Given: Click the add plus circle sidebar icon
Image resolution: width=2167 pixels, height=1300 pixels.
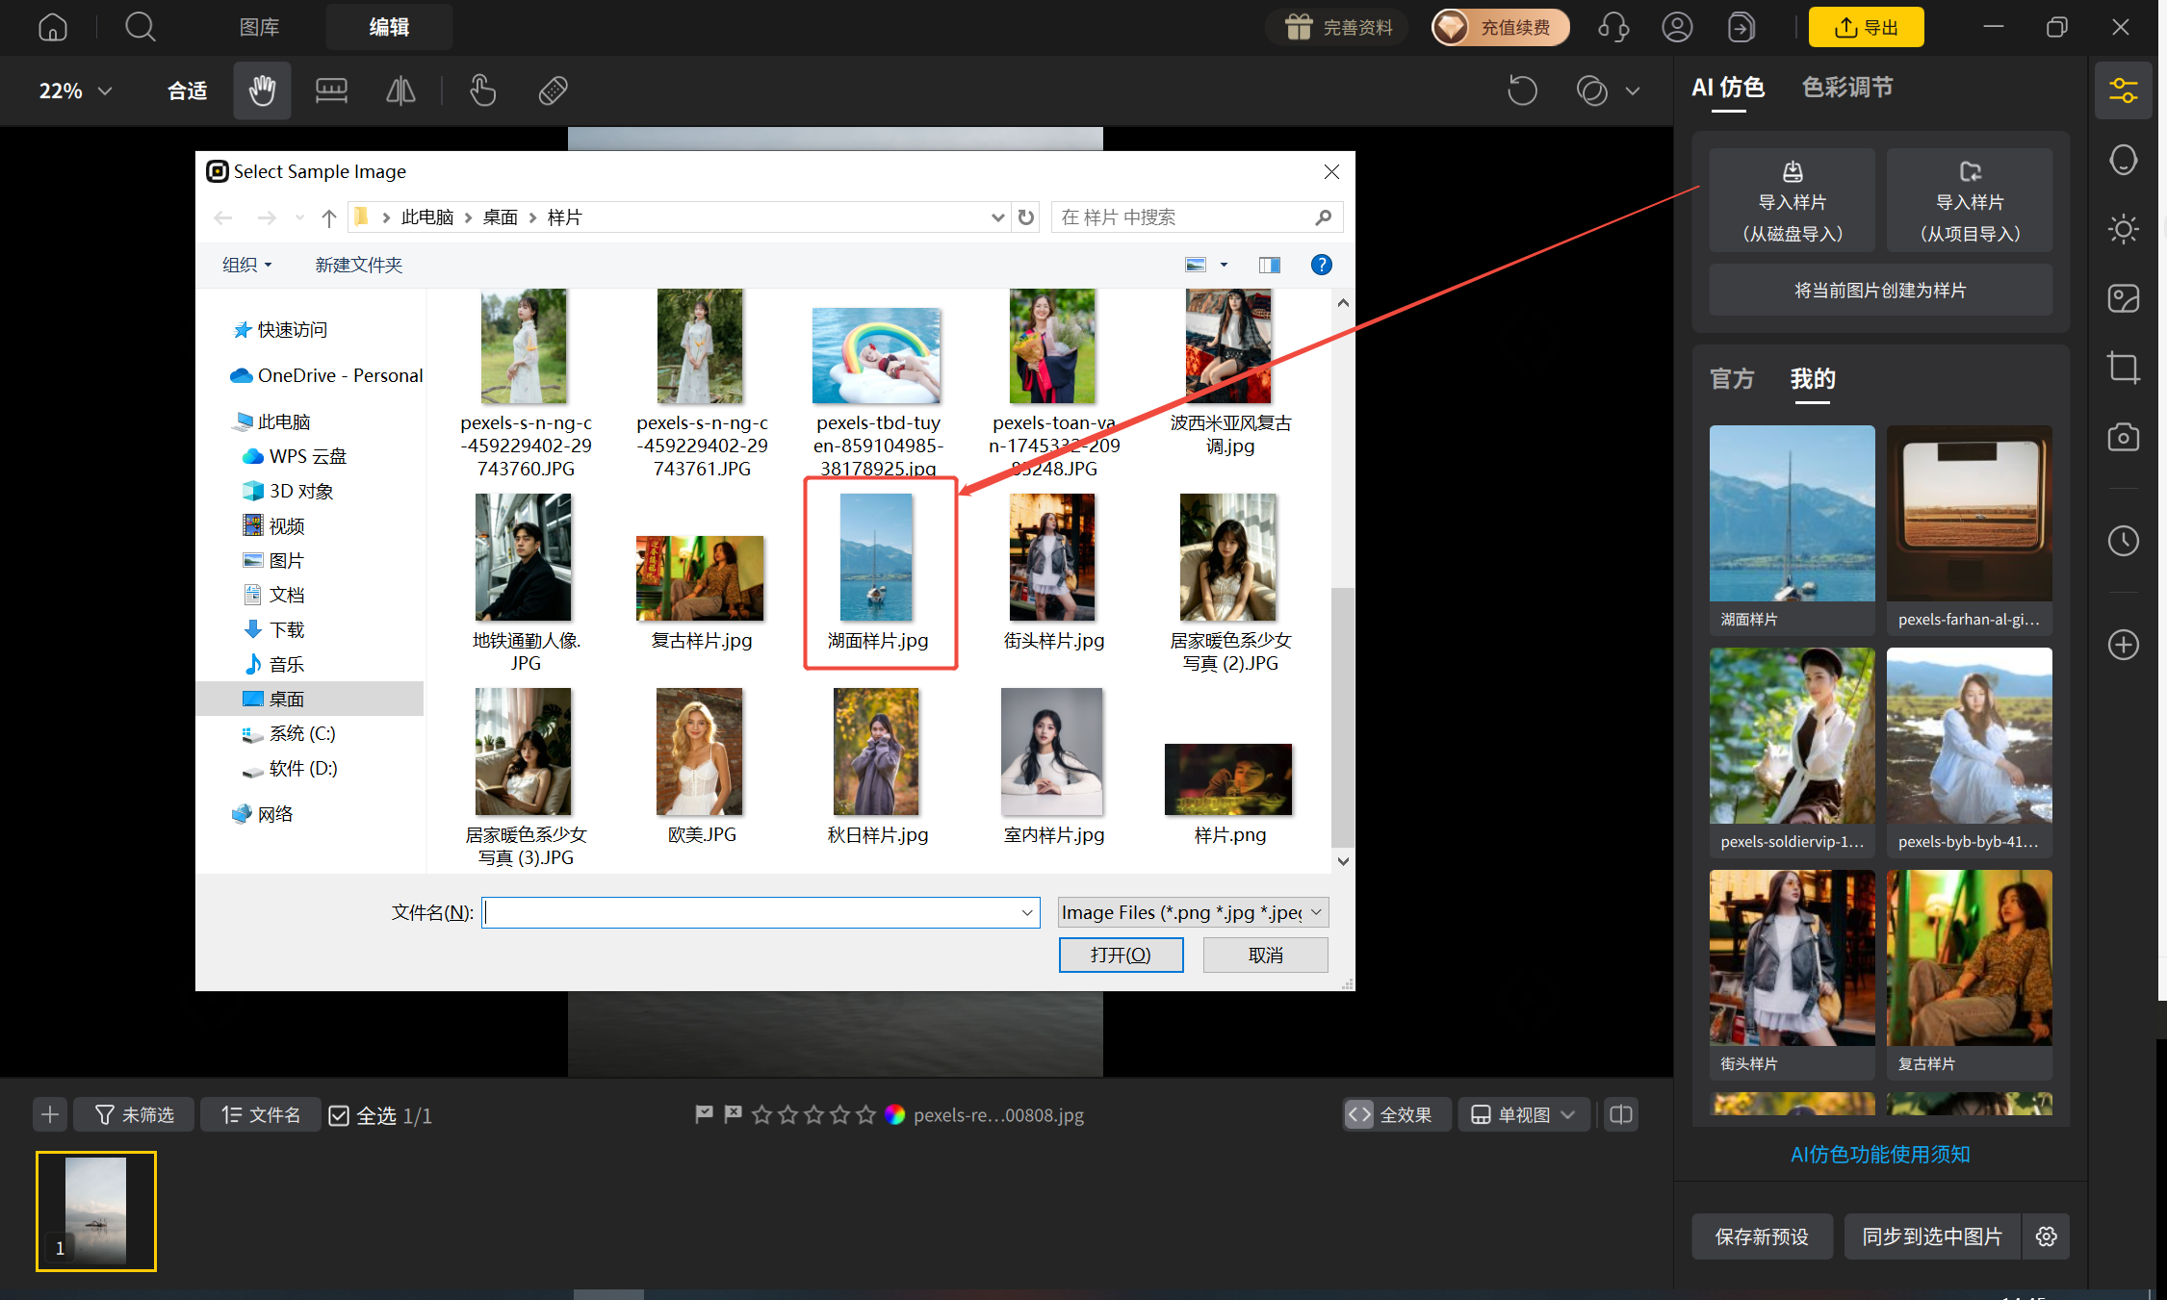Looking at the screenshot, I should (x=2124, y=645).
